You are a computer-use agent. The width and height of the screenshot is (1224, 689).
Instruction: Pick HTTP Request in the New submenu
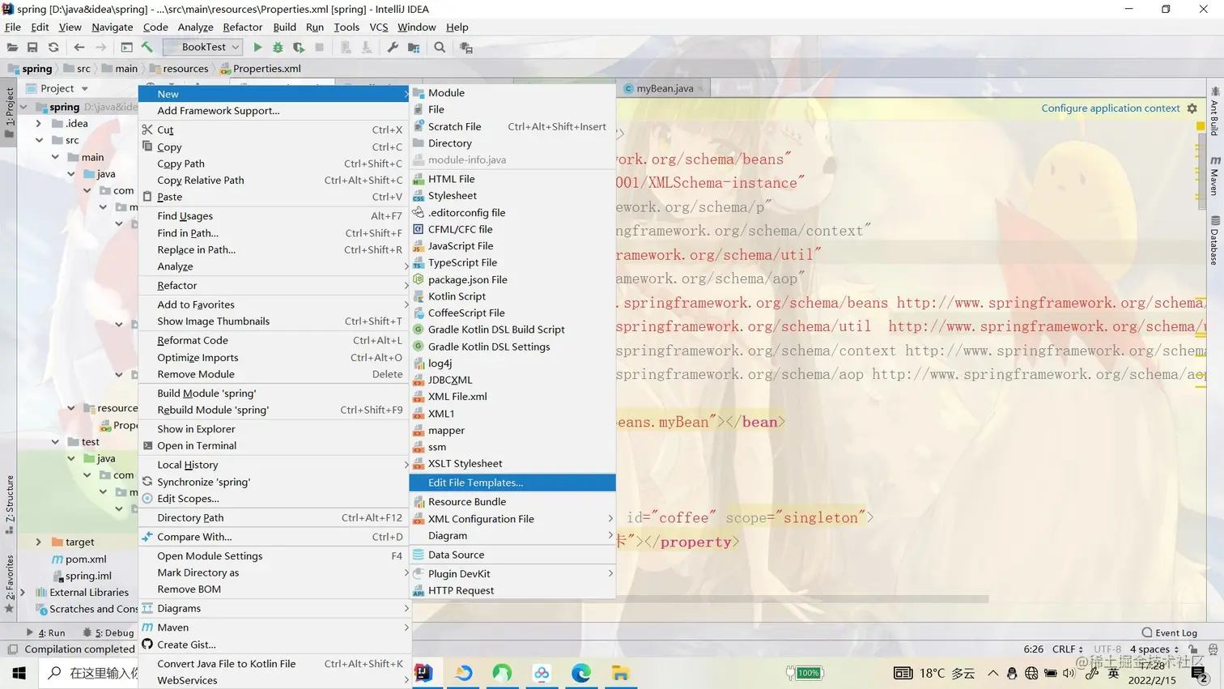pyautogui.click(x=512, y=590)
